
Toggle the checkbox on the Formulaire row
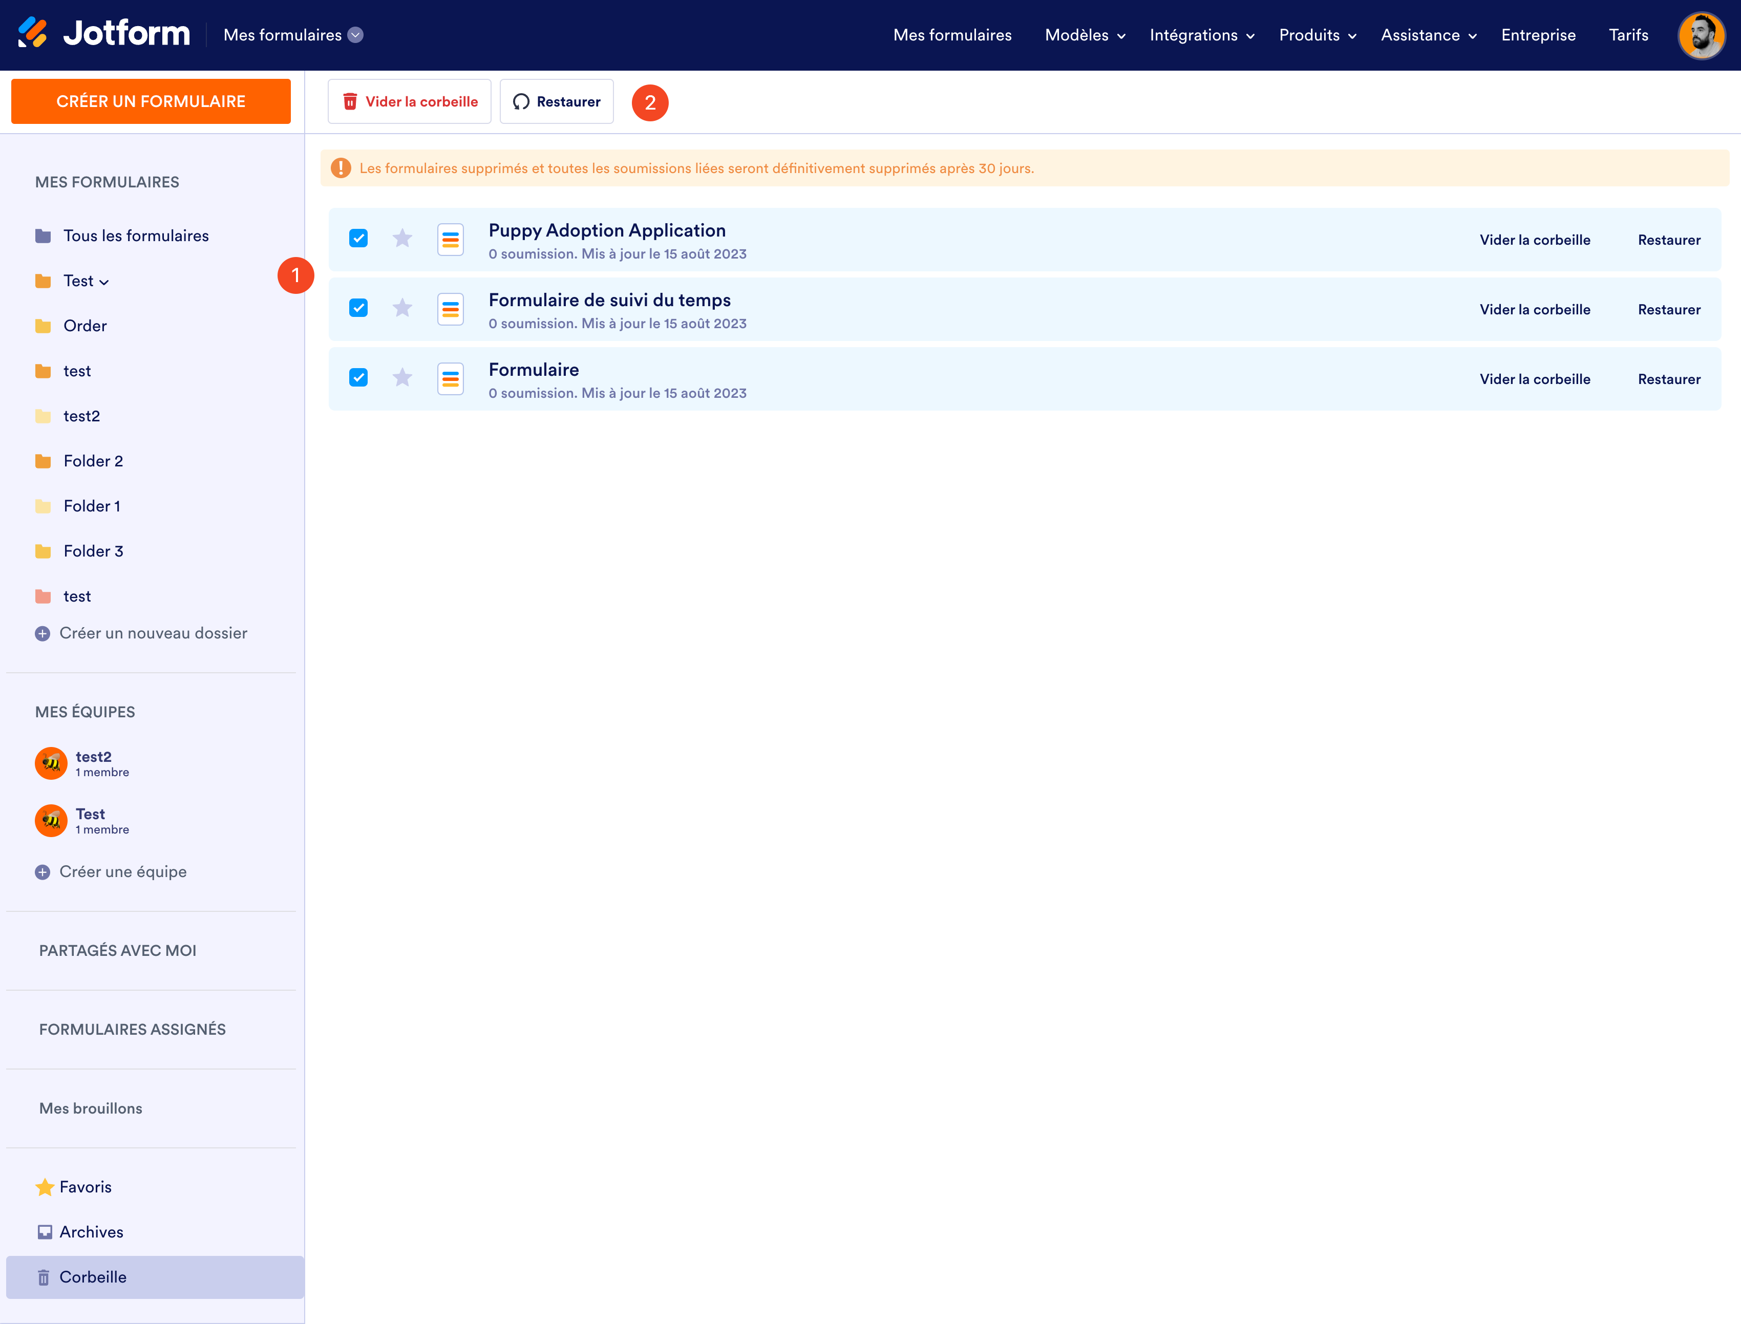[x=358, y=377]
